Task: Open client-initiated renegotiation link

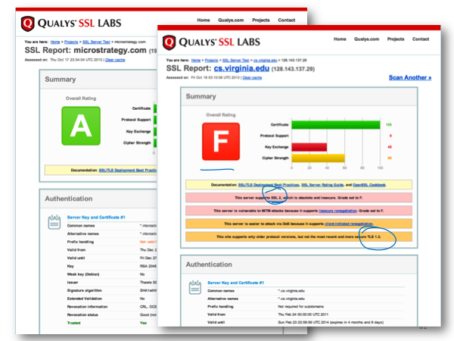Action: click(x=349, y=224)
